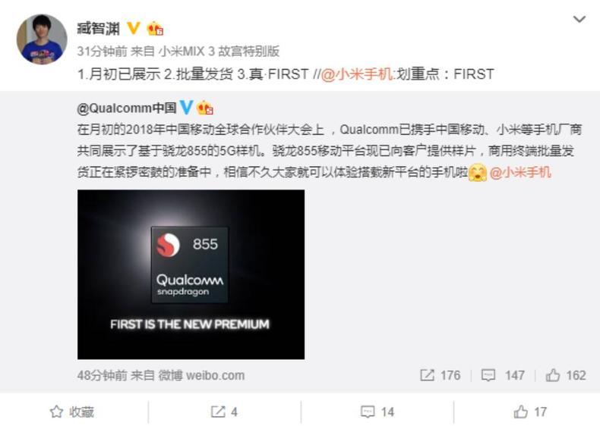This screenshot has height=426, width=600.
Task: Enlarge the Snapdragon 855 image
Action: click(191, 274)
